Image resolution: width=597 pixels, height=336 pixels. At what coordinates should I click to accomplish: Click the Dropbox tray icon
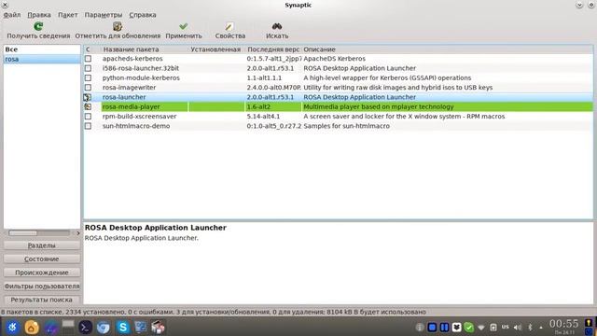(x=456, y=328)
